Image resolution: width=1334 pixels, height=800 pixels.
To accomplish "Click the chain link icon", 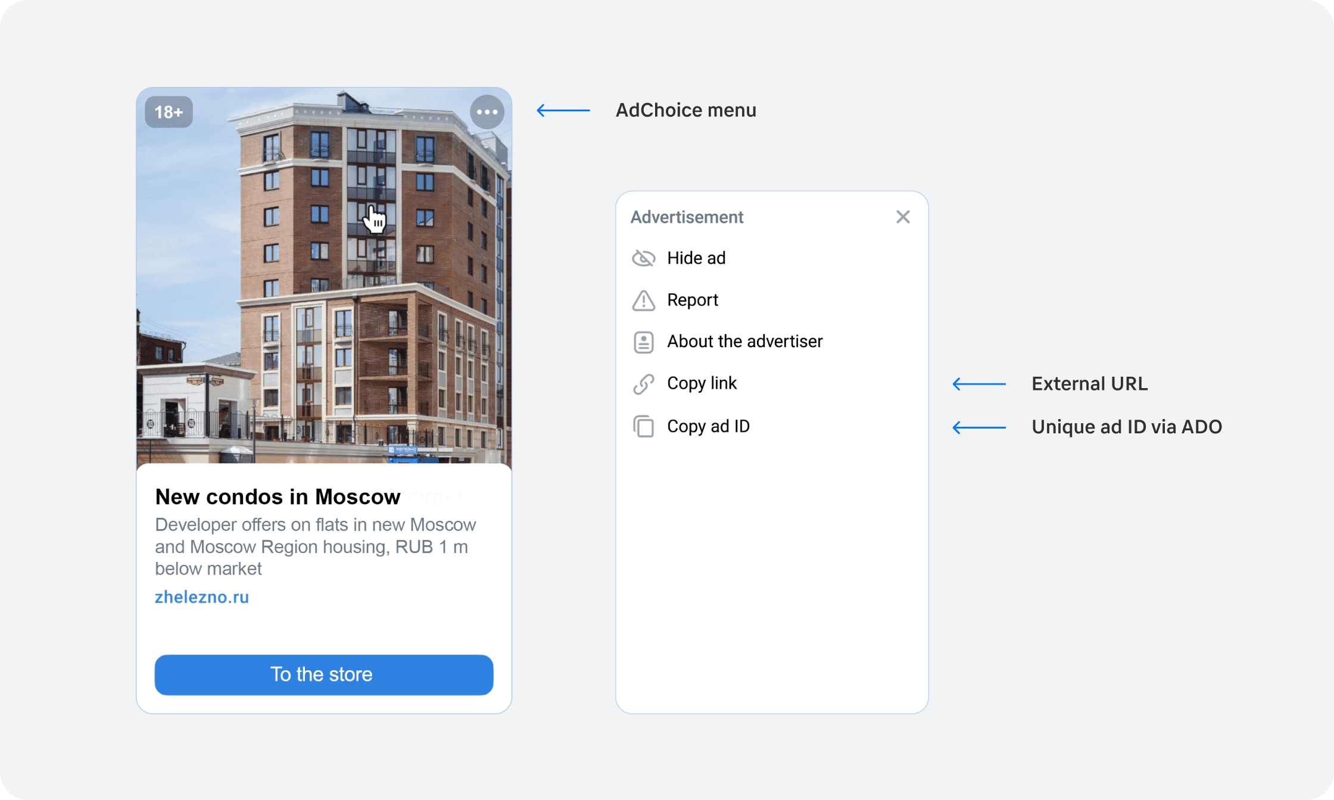I will tap(643, 384).
